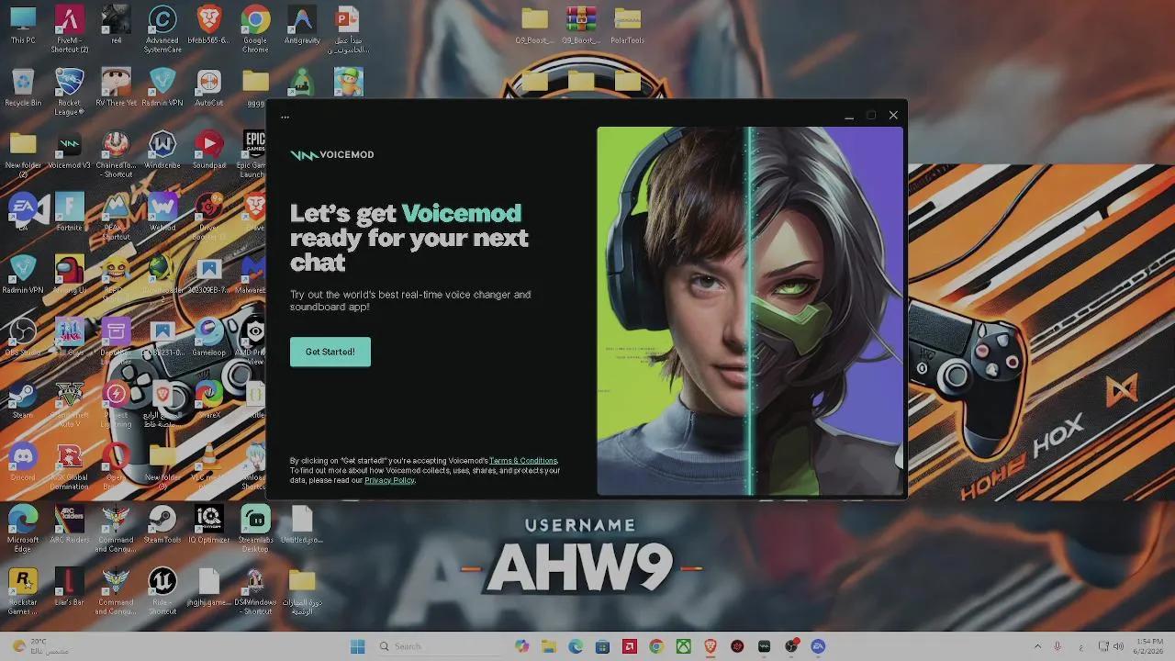The width and height of the screenshot is (1175, 661).
Task: Select the Gameloop desktop icon
Action: click(x=209, y=336)
